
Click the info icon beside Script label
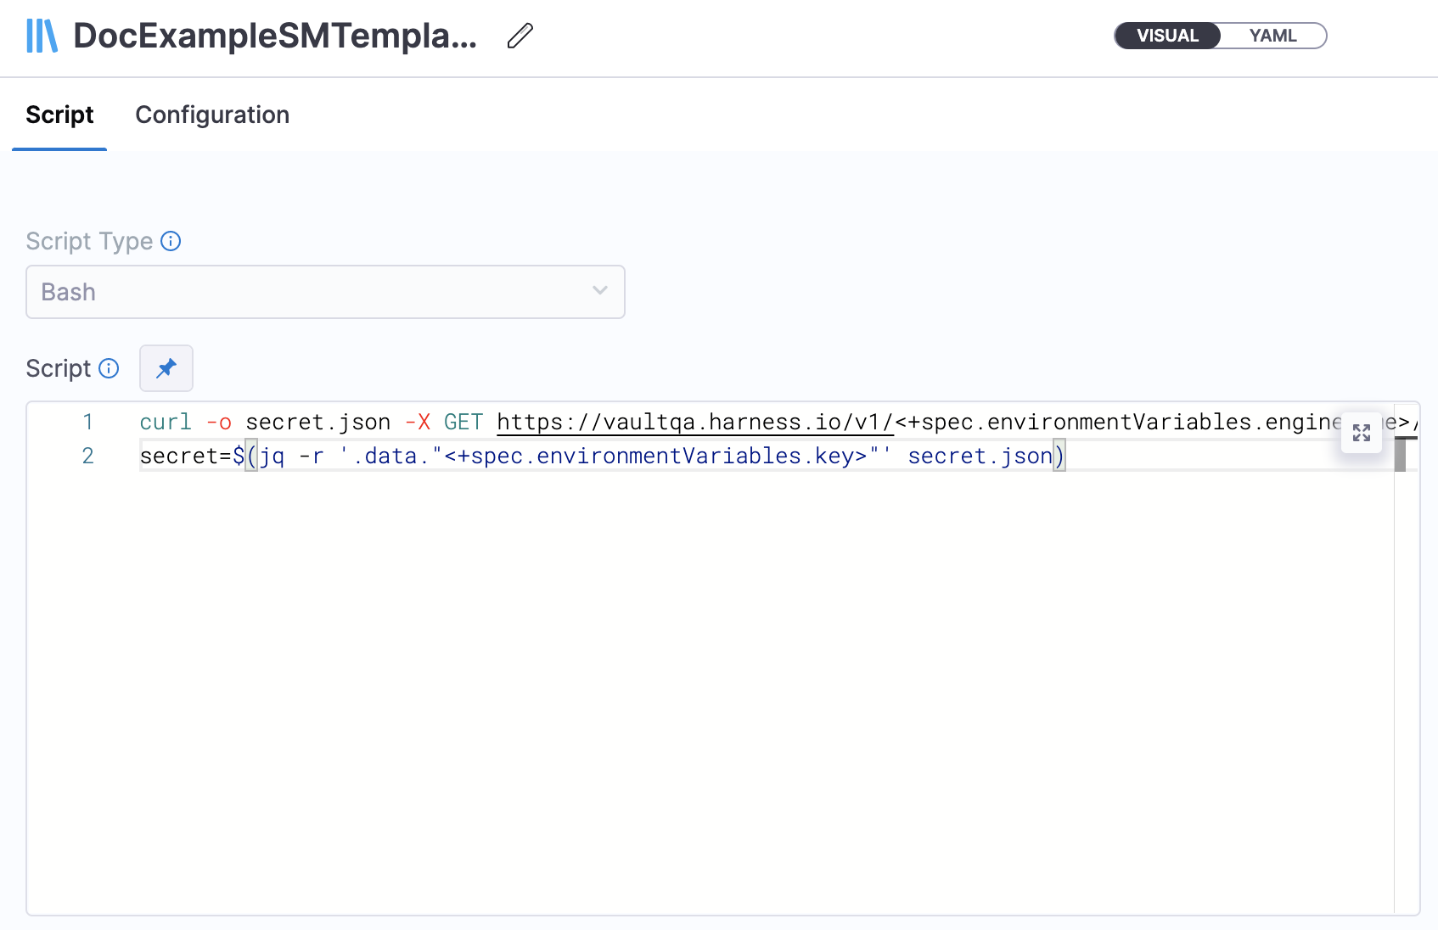(x=109, y=368)
